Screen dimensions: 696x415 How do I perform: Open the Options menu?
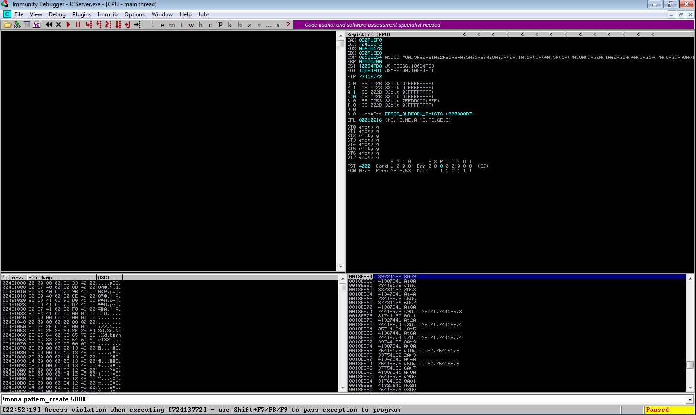pos(135,14)
